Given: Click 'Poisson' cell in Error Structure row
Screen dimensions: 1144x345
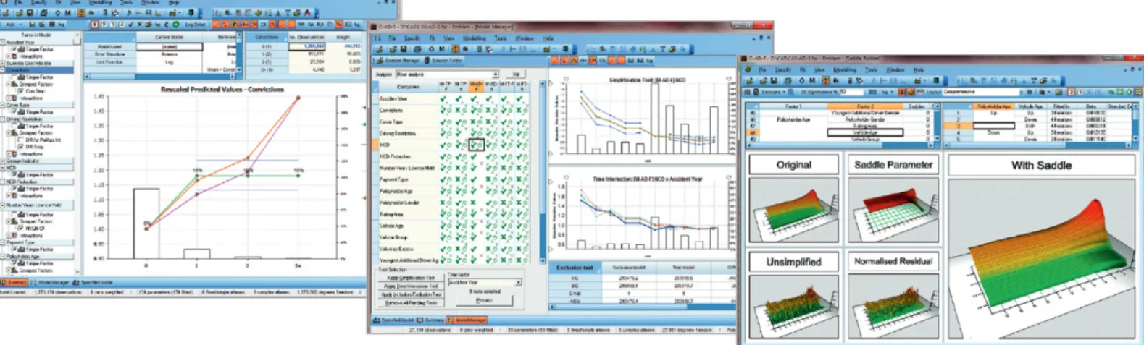Looking at the screenshot, I should point(169,54).
